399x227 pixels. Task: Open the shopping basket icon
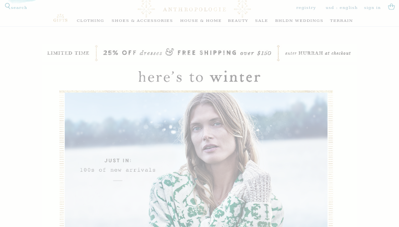click(391, 6)
